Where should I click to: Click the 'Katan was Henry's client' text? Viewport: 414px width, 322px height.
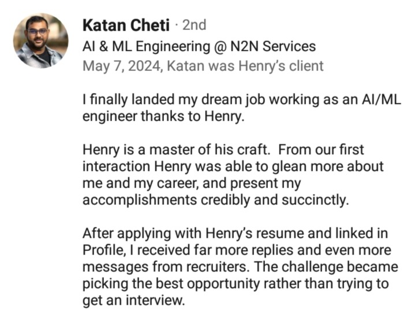pos(245,65)
